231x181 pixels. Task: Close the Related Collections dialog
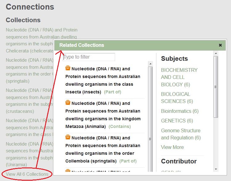[220, 45]
